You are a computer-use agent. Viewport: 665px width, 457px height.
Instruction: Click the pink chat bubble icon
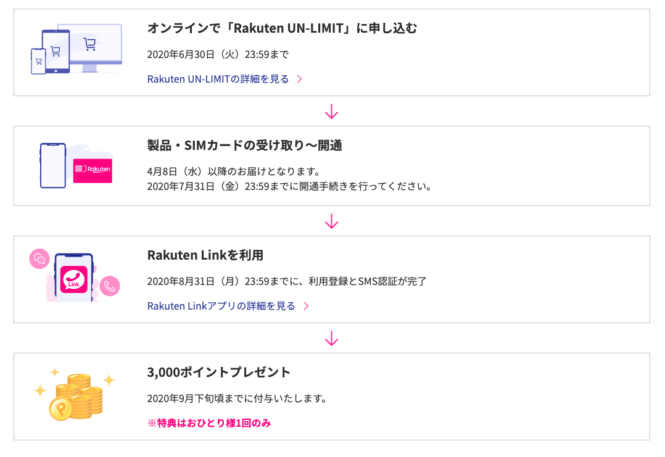[39, 258]
